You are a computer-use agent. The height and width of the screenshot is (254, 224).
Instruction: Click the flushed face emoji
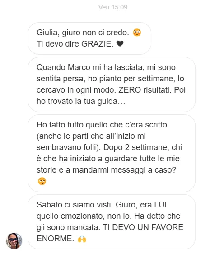pyautogui.click(x=137, y=33)
